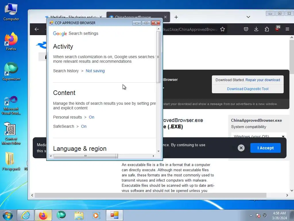Image resolution: width=294 pixels, height=221 pixels.
Task: Open the Firefox extensions puzzle icon
Action: [x=267, y=29]
